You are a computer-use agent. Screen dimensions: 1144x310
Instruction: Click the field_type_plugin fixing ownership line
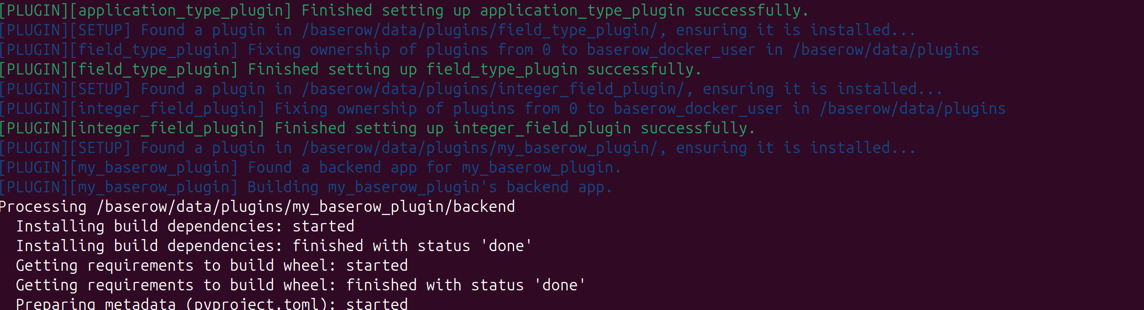coord(489,50)
